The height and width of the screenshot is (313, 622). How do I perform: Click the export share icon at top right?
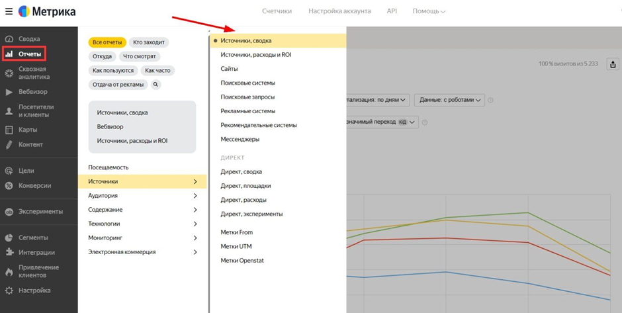pyautogui.click(x=613, y=64)
